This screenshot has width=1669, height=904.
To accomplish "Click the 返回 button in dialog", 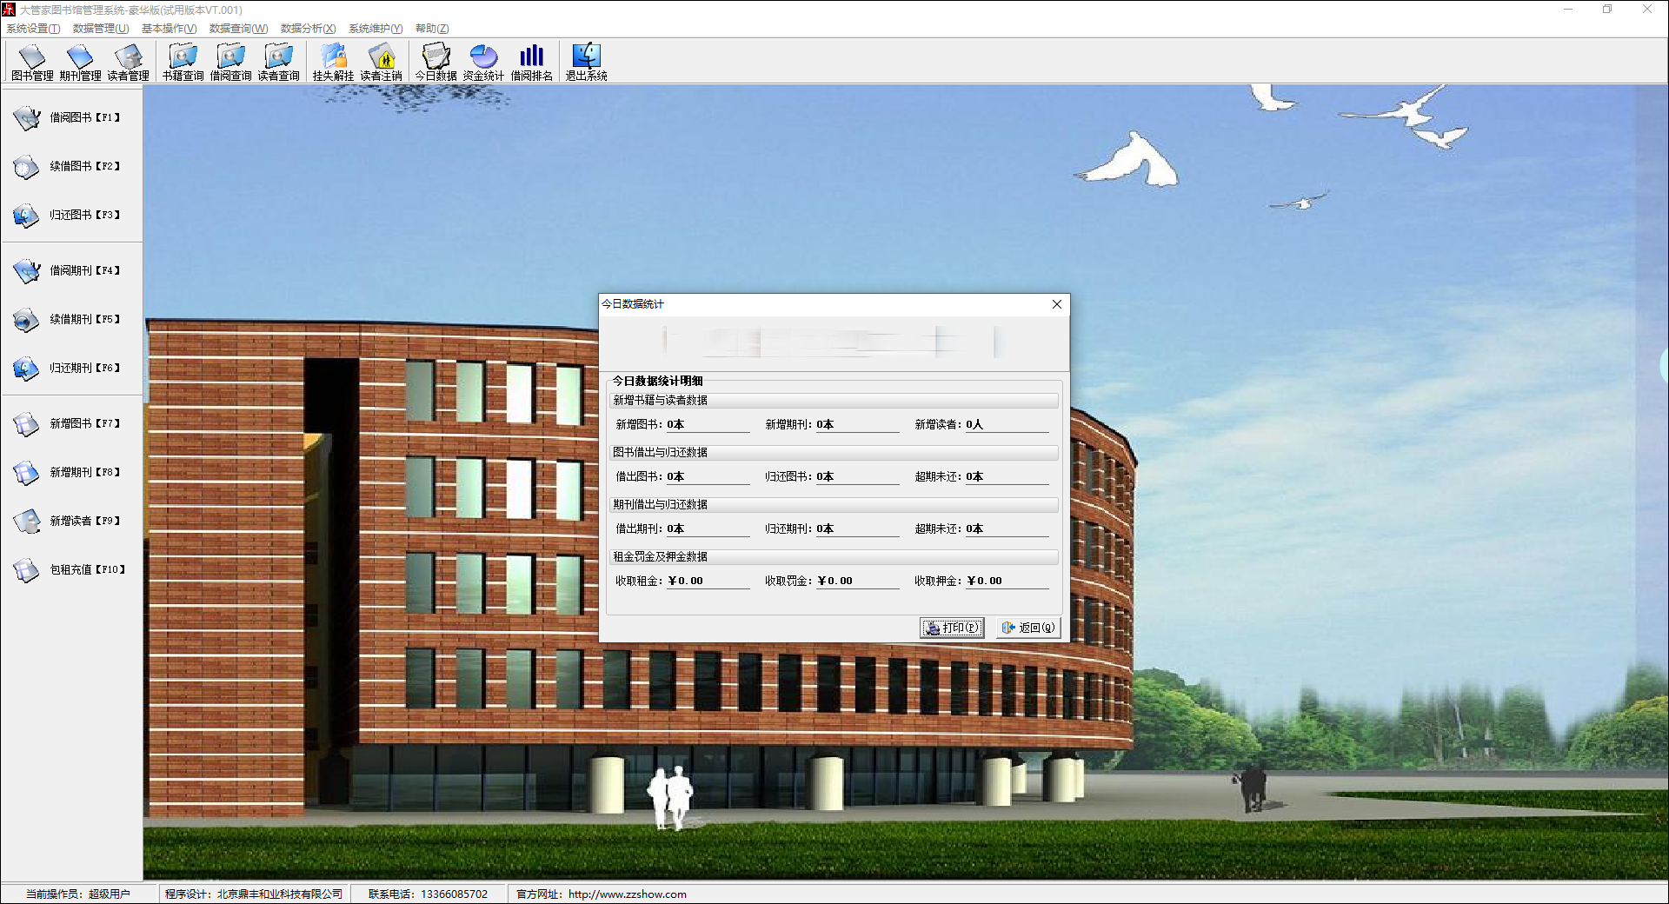I will [1028, 628].
